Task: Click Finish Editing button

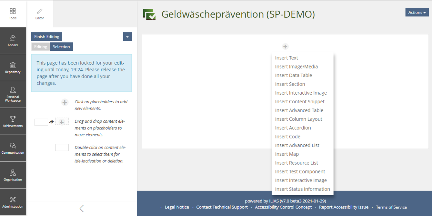Action: (x=47, y=36)
